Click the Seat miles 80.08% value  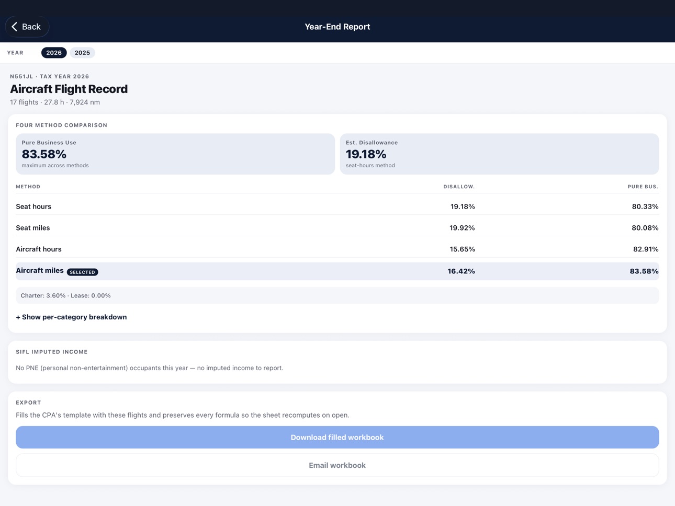[x=645, y=228]
